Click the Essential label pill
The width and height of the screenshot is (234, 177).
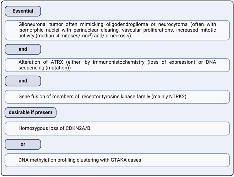23,11
